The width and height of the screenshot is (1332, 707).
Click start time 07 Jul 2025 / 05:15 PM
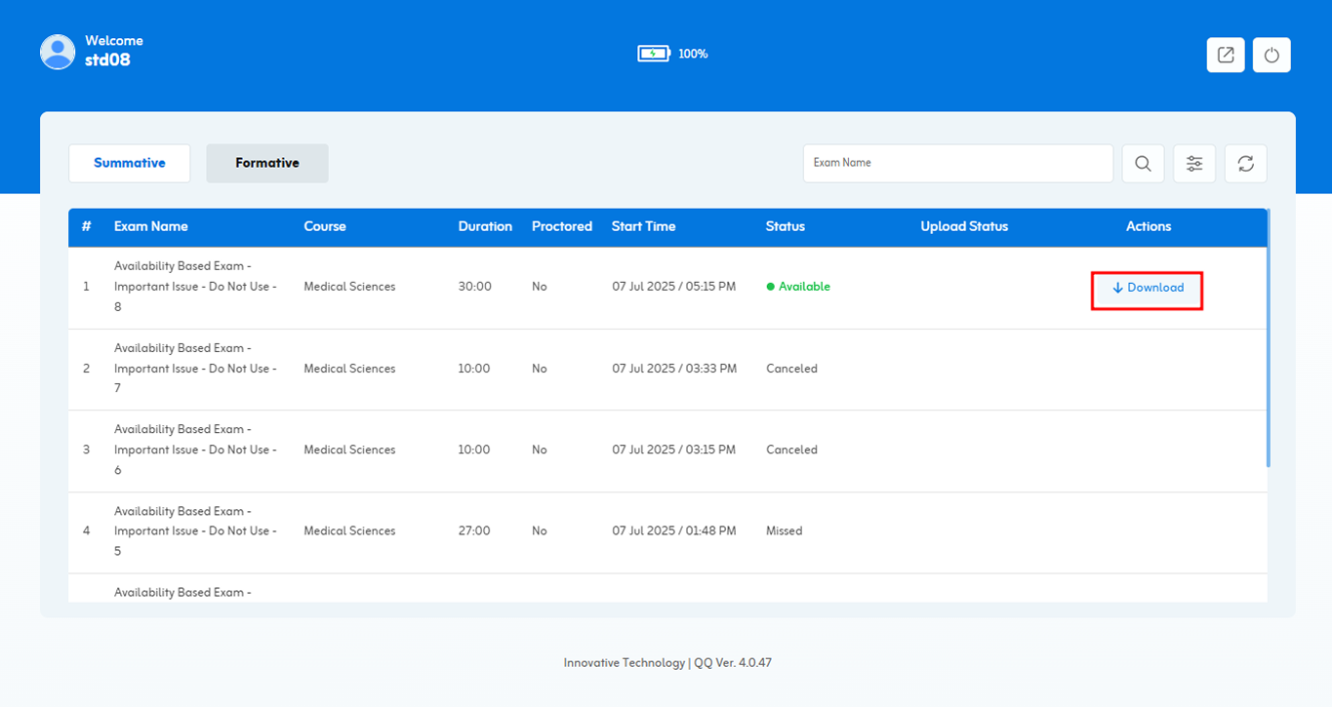pyautogui.click(x=674, y=287)
